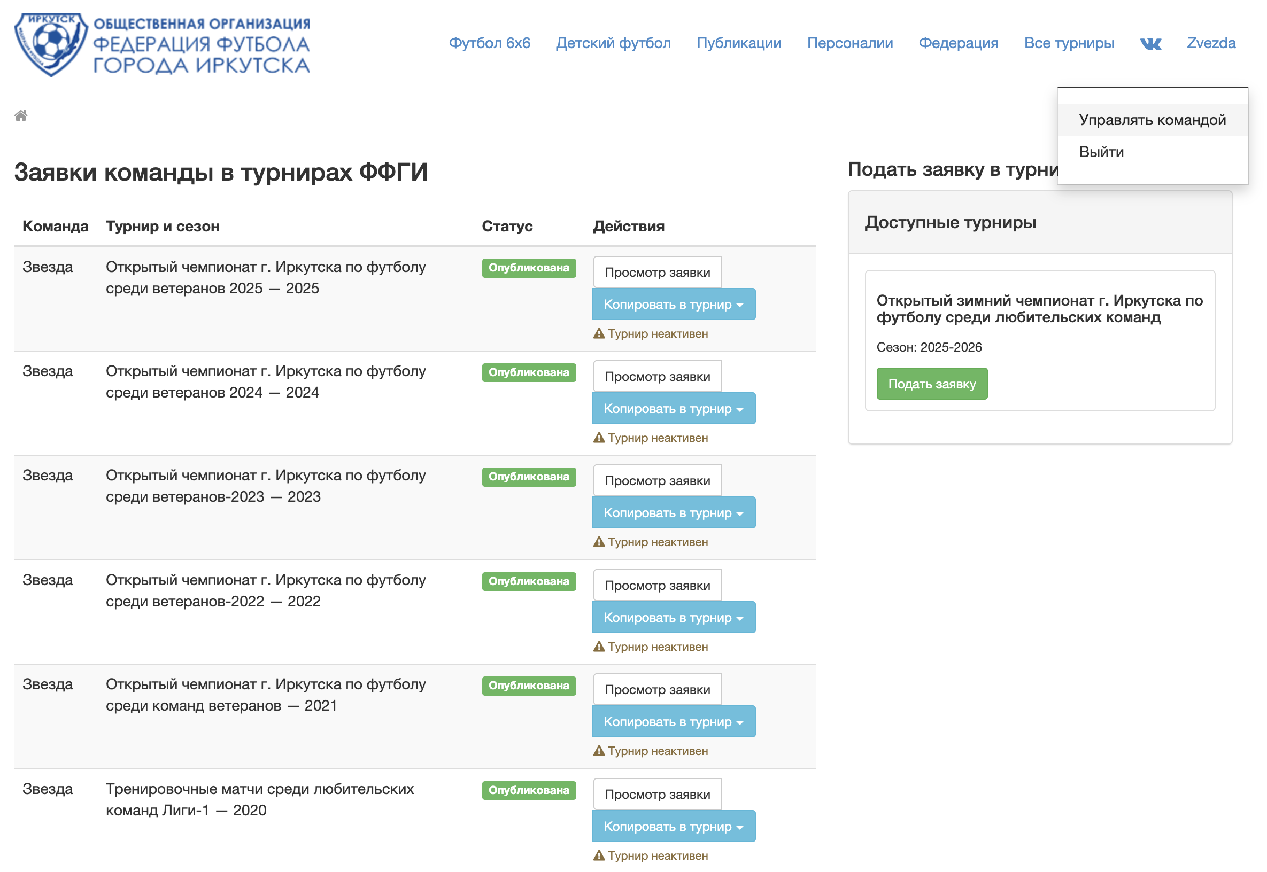Expand 'Копировать в турнир' for veterans 2025

(x=673, y=305)
